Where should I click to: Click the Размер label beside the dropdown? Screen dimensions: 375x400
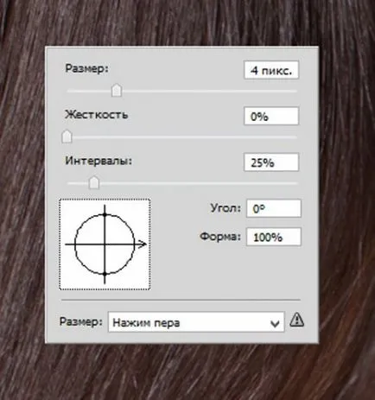coord(81,321)
